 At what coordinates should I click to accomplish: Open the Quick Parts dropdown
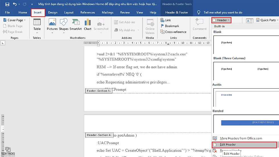coord(267,20)
